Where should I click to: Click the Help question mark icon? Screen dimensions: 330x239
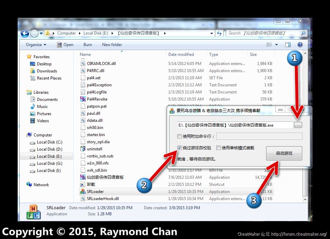coord(300,45)
